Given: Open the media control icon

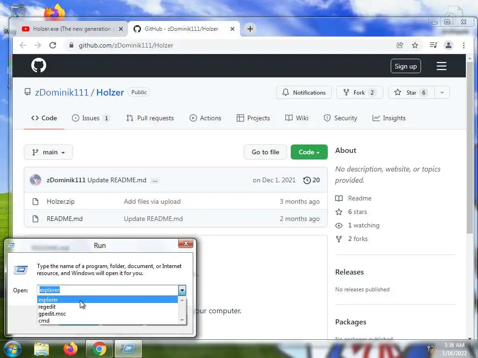Looking at the screenshot, I should pos(433,45).
